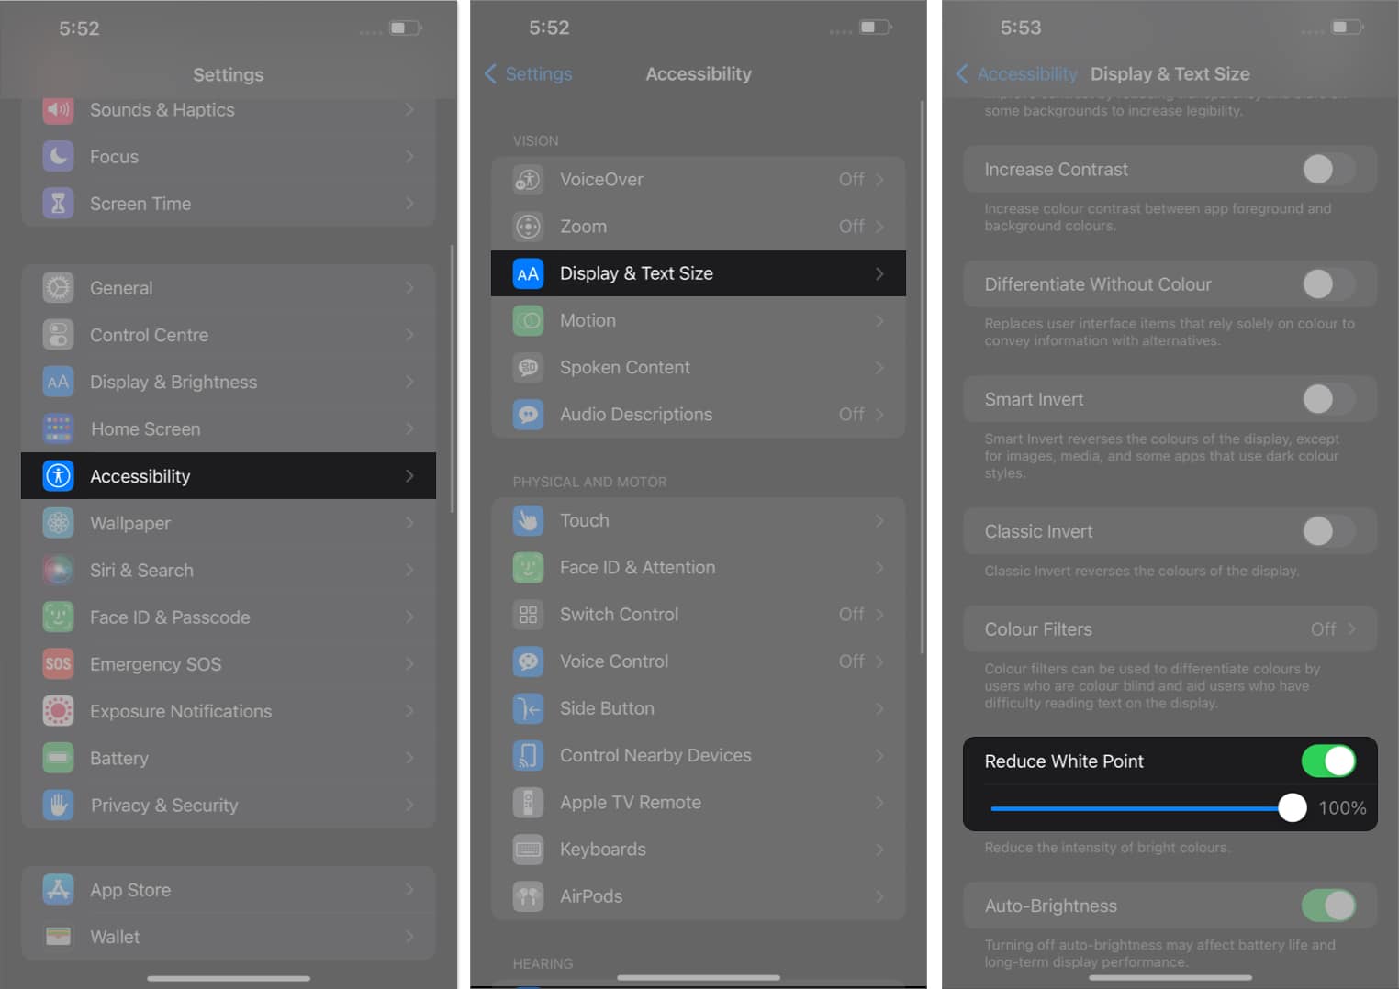This screenshot has height=989, width=1399.
Task: Open Voice Control settings chevron
Action: click(x=879, y=661)
